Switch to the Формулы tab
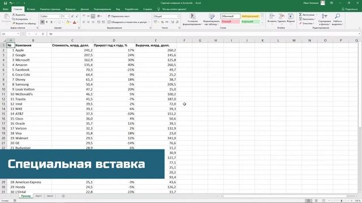 (70, 9)
